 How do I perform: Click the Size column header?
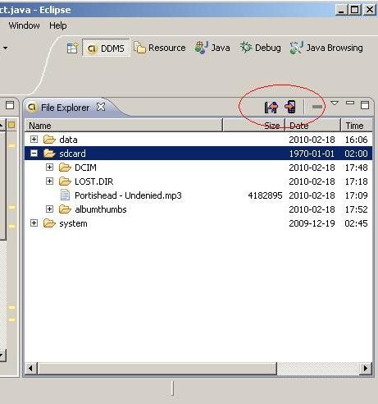click(254, 126)
